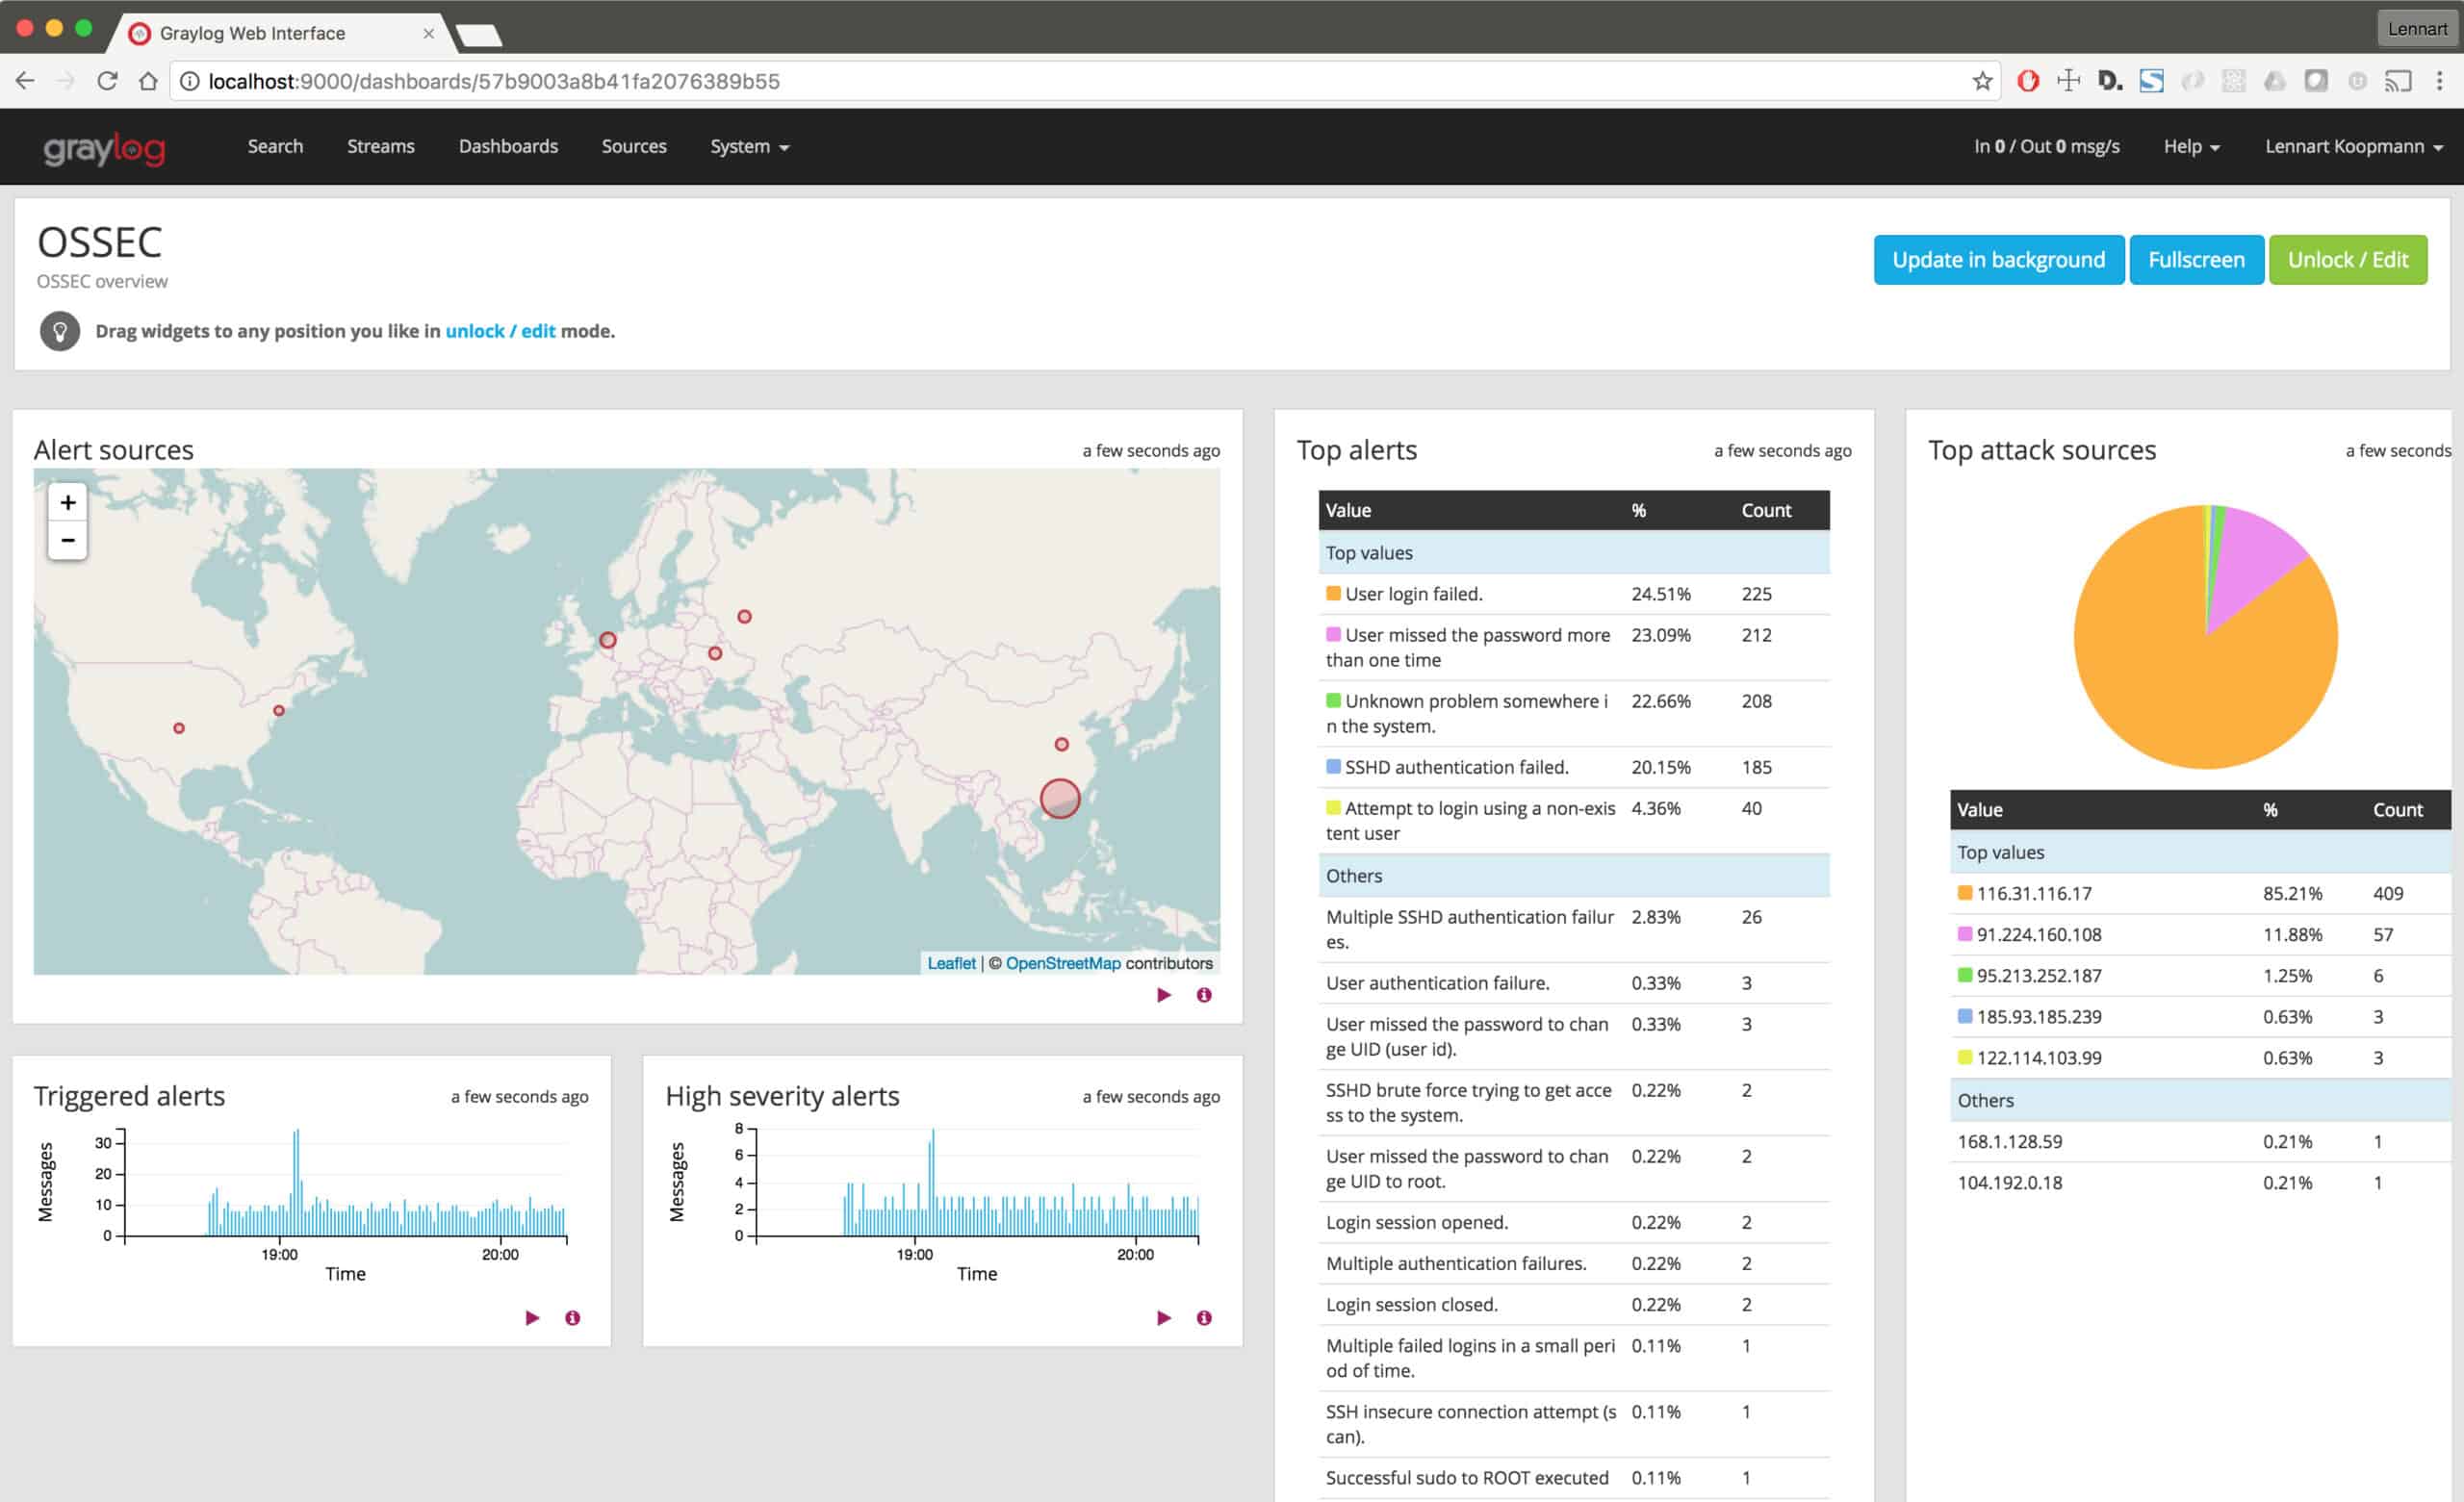The width and height of the screenshot is (2464, 1502).
Task: Click the site information icon in address bar
Action: pyautogui.click(x=189, y=81)
